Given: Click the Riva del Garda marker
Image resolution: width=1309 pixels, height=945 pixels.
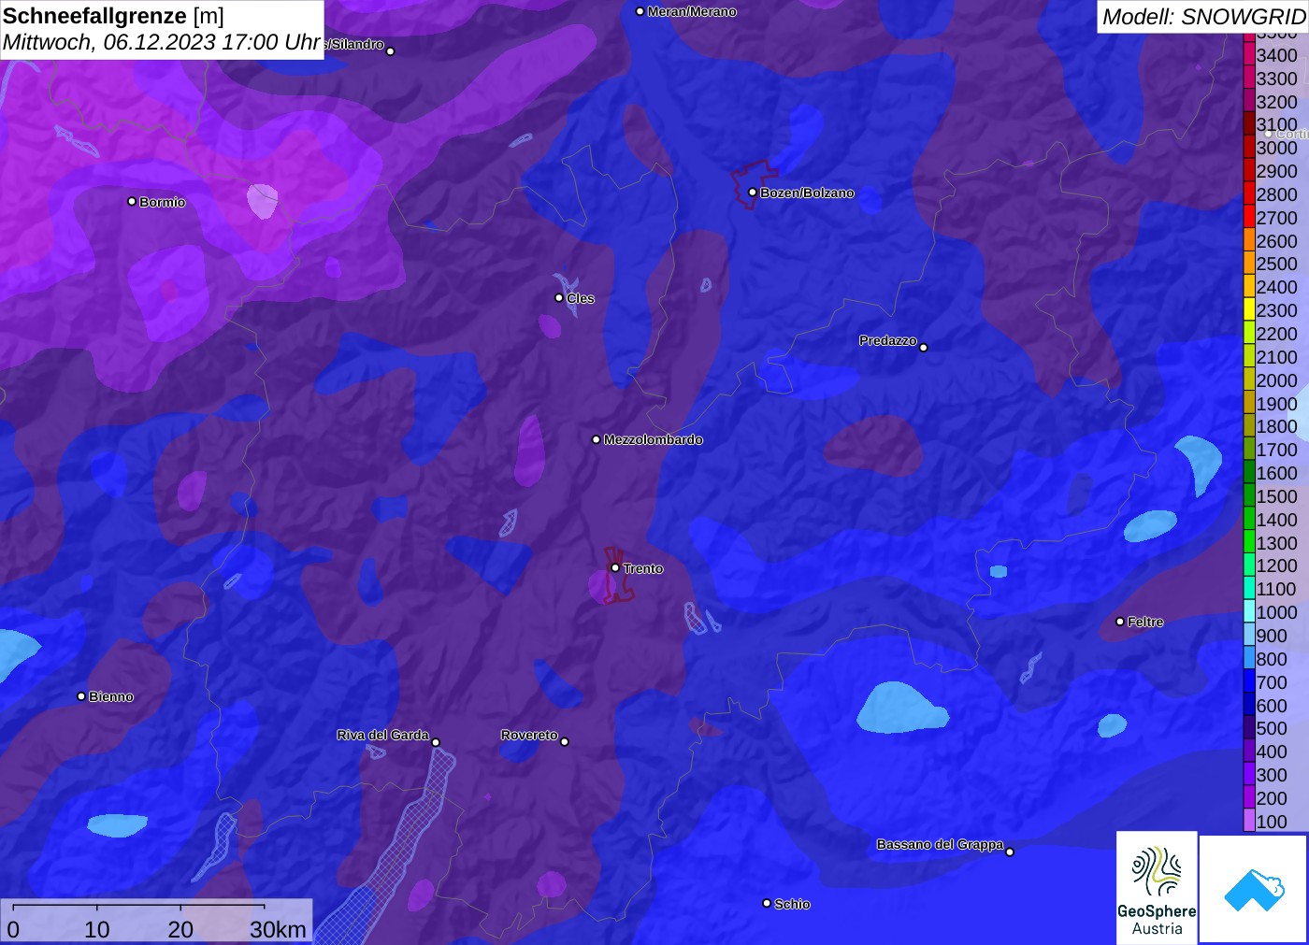Looking at the screenshot, I should [436, 742].
